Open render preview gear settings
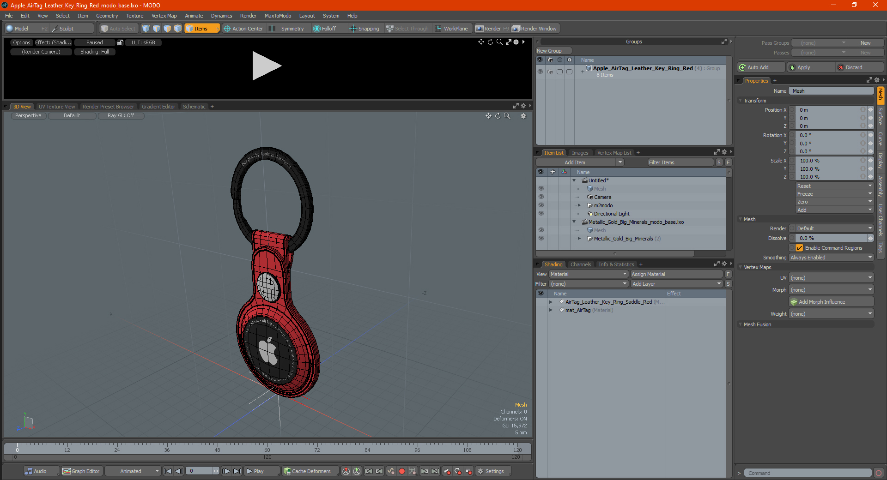 tap(516, 42)
